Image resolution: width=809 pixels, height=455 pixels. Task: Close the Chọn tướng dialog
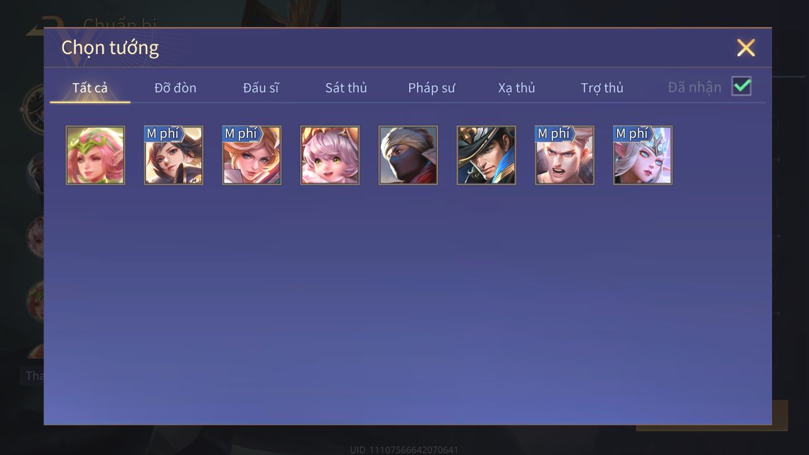[x=746, y=47]
